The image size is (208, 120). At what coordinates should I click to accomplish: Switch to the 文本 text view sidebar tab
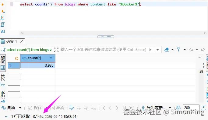tap(3, 81)
